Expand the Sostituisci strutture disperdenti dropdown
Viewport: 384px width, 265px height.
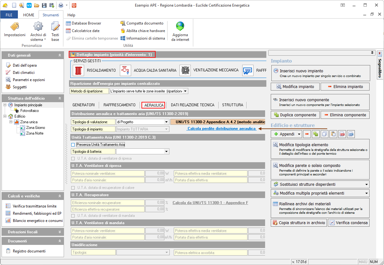[366, 185]
